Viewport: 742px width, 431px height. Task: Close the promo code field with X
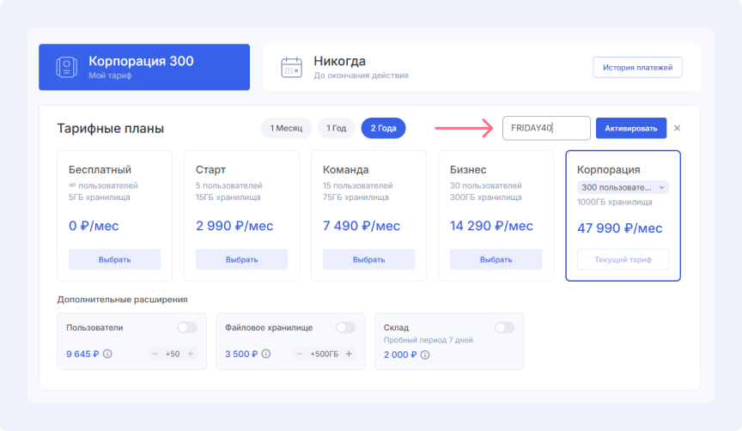(677, 129)
